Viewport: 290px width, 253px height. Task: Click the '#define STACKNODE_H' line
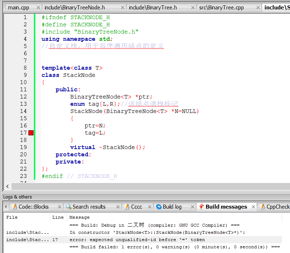tap(76, 25)
